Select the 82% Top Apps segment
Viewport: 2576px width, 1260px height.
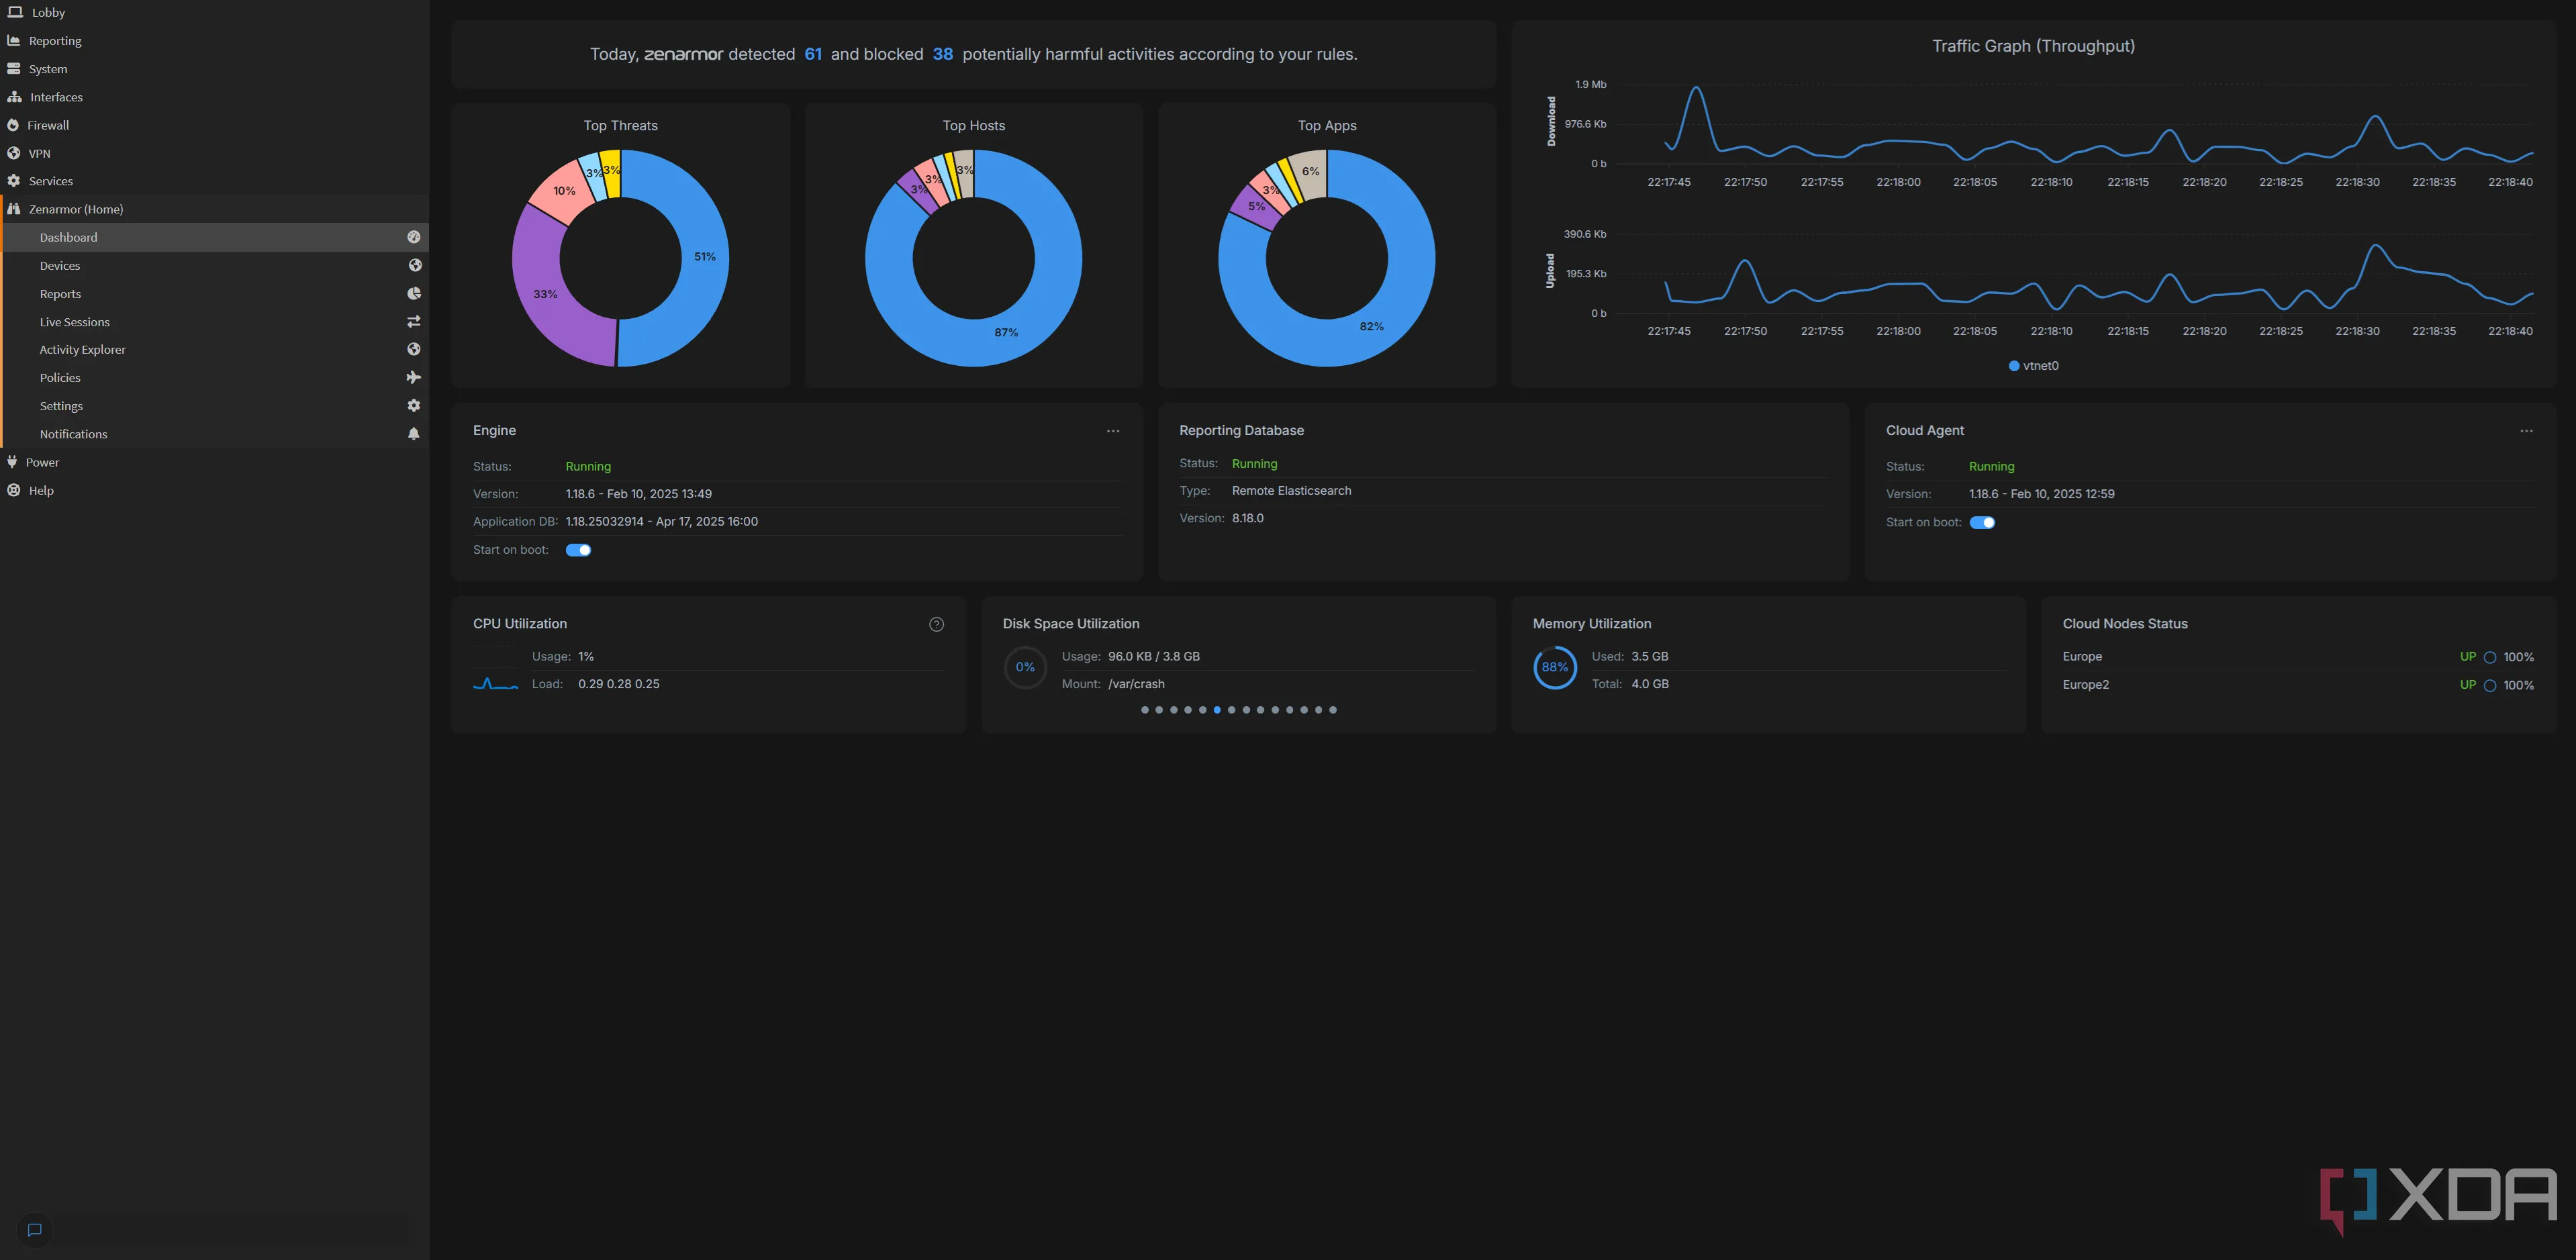pos(1371,326)
